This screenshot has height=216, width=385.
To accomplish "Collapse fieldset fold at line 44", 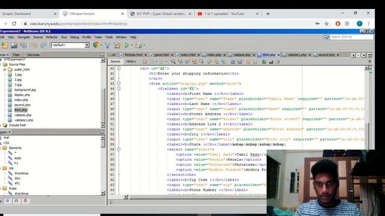I will (x=119, y=89).
